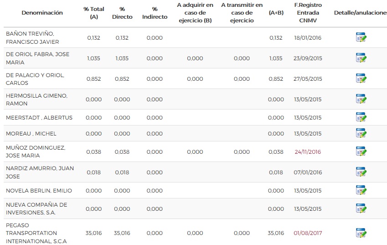Image resolution: width=387 pixels, height=245 pixels.
Task: Open detail icon for De Oriol Fabra row
Action: pos(361,58)
